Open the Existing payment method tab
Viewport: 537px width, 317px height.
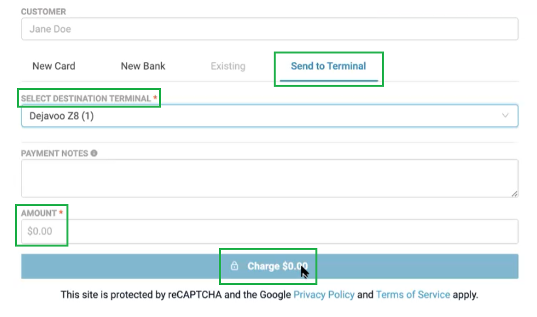(x=228, y=66)
